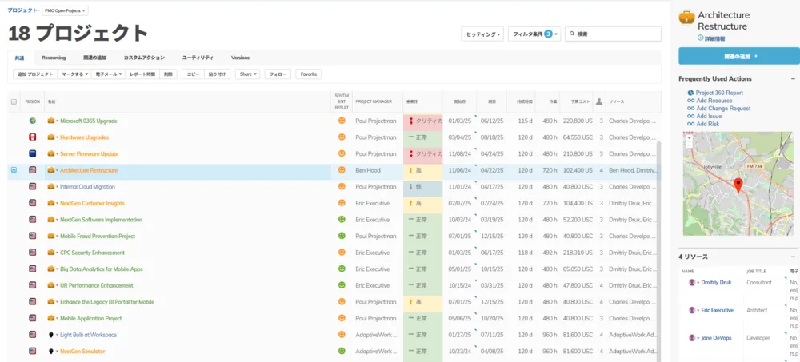The height and width of the screenshot is (362, 800).
Task: Click the light bulb icon for NextGen Simulator
Action: tap(51, 352)
